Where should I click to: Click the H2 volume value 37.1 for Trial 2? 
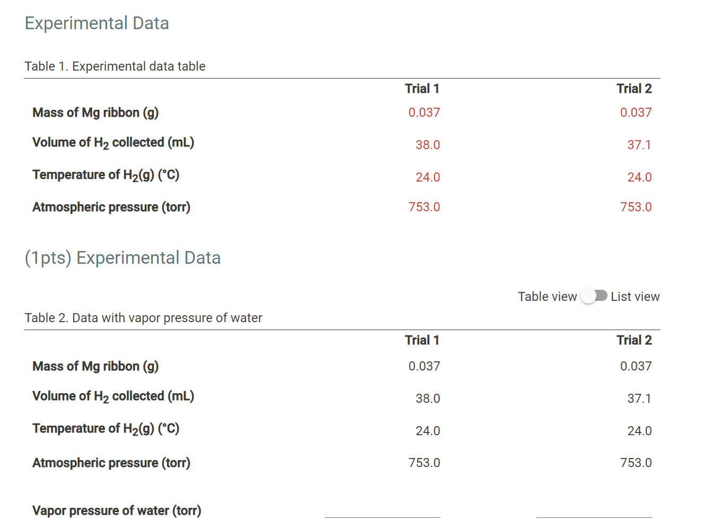[639, 144]
